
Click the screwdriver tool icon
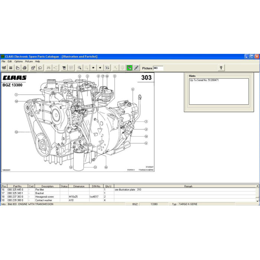tap(136, 68)
